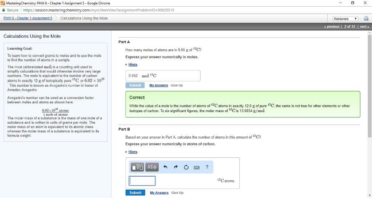Expand Part B Hints

[x=133, y=152]
